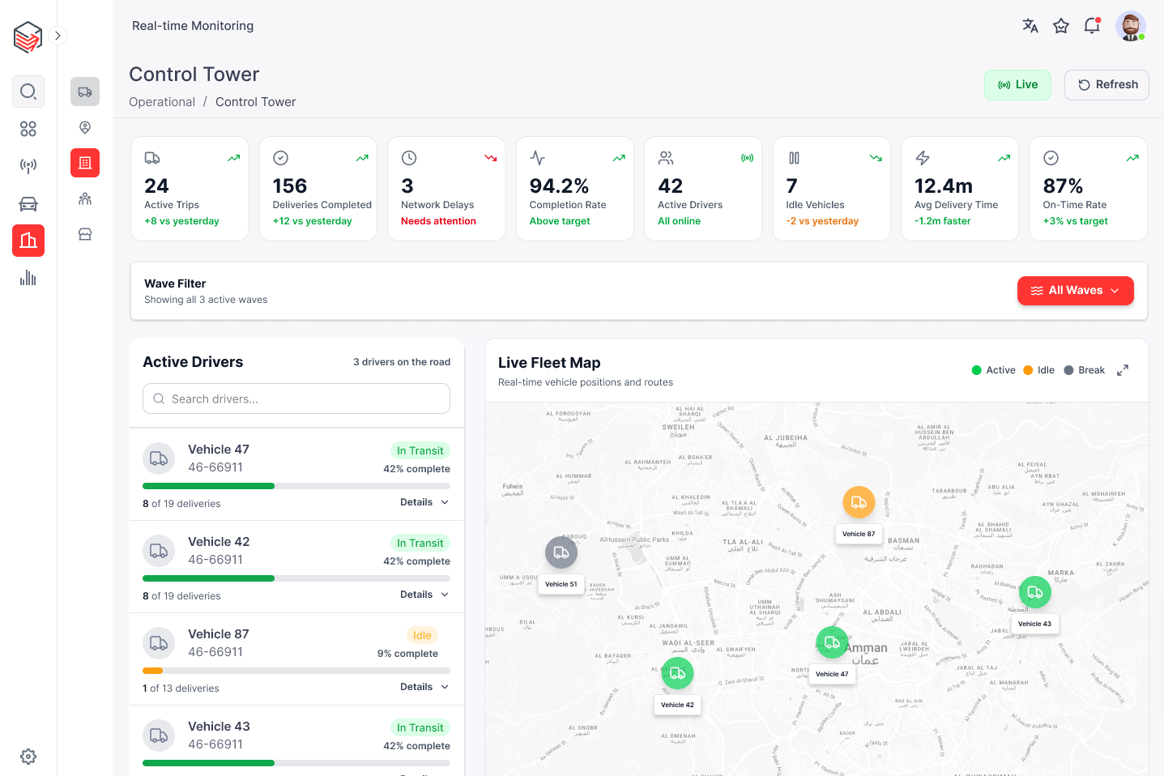The height and width of the screenshot is (776, 1164).
Task: Open the notifications bell
Action: (x=1092, y=26)
